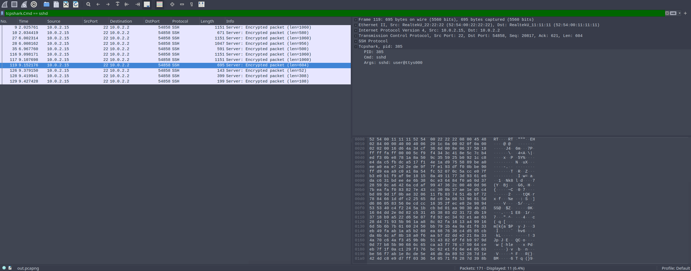Open the find packet tool
This screenshot has width=691, height=271.
(88, 4)
